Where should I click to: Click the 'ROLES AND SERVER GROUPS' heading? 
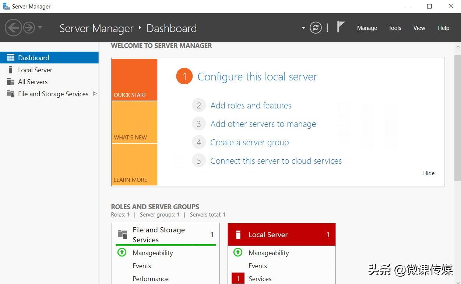pos(155,207)
